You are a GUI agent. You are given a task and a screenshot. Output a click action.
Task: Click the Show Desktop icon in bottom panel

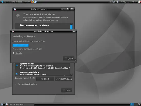pos(2,104)
